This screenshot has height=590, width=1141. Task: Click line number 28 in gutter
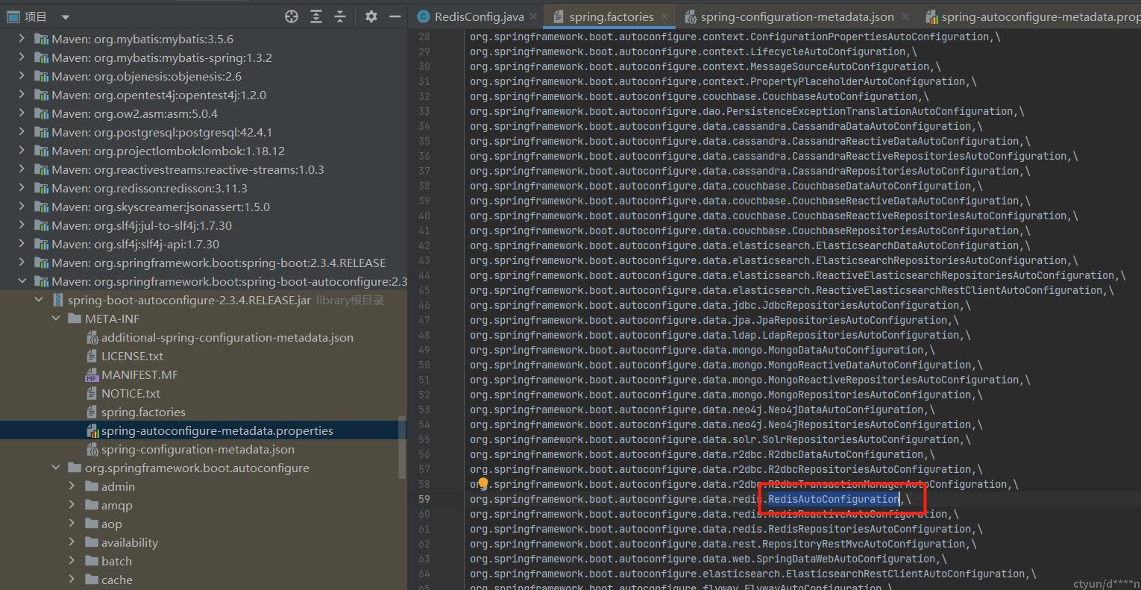tap(424, 37)
